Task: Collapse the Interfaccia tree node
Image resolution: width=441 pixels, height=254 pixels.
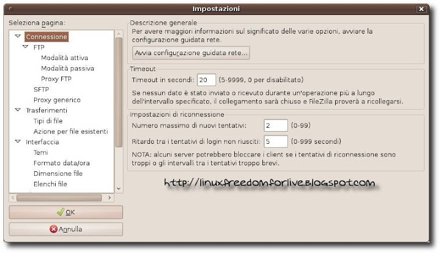Action: 18,142
